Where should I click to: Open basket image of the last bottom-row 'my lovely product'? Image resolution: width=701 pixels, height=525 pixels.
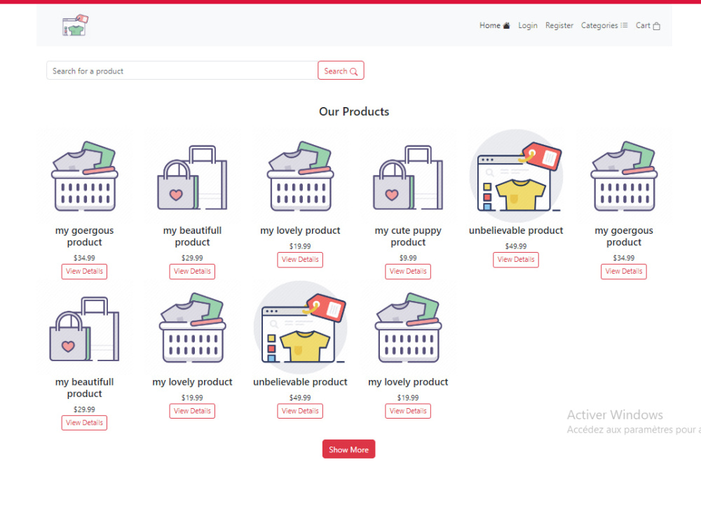[408, 328]
